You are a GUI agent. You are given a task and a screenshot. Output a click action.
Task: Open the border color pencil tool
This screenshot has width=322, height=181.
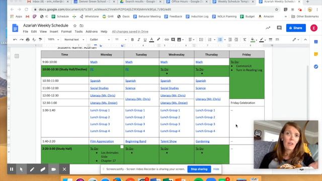click(262, 40)
